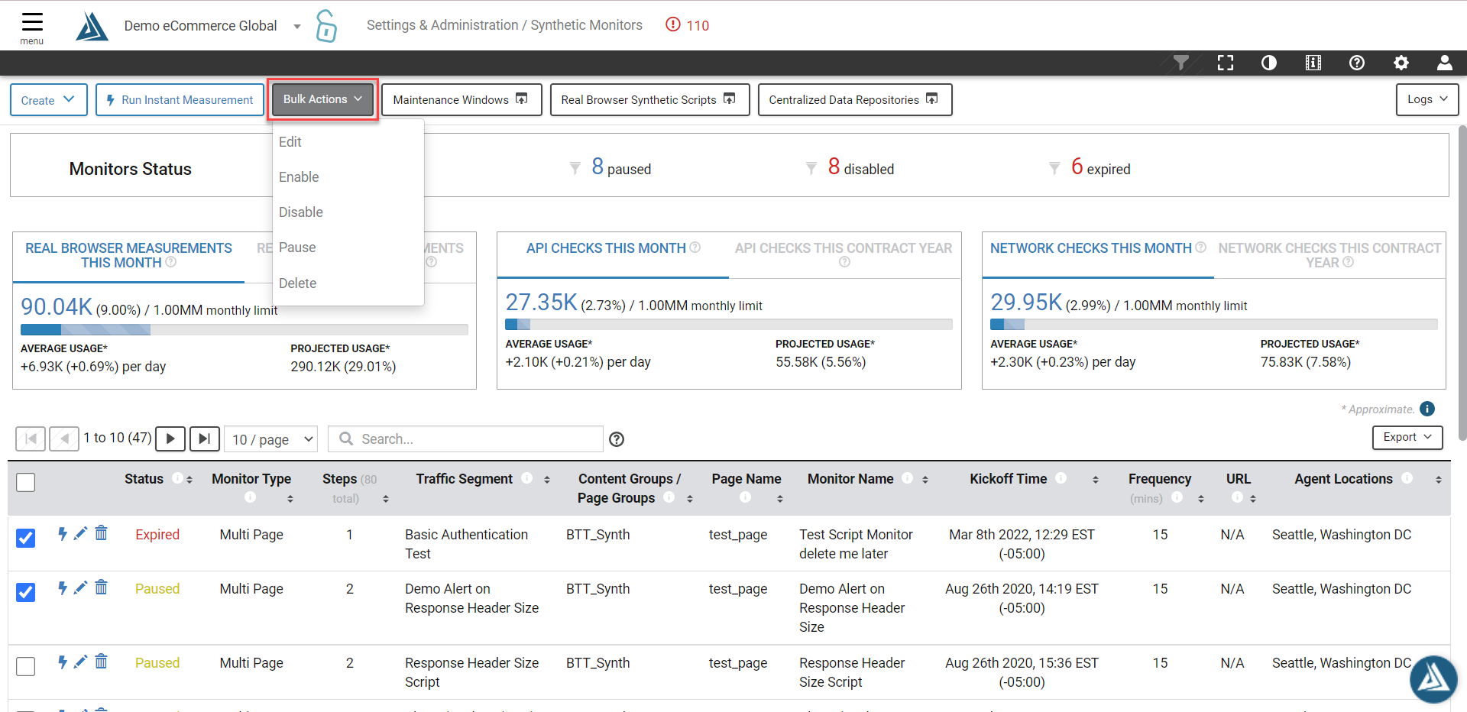Click the monitor Search field
The width and height of the screenshot is (1467, 712).
pos(465,439)
